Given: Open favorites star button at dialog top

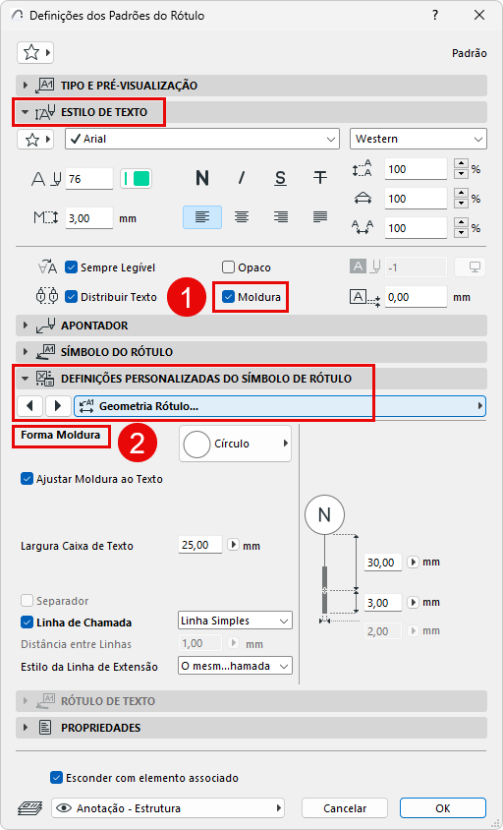Looking at the screenshot, I should pos(35,52).
